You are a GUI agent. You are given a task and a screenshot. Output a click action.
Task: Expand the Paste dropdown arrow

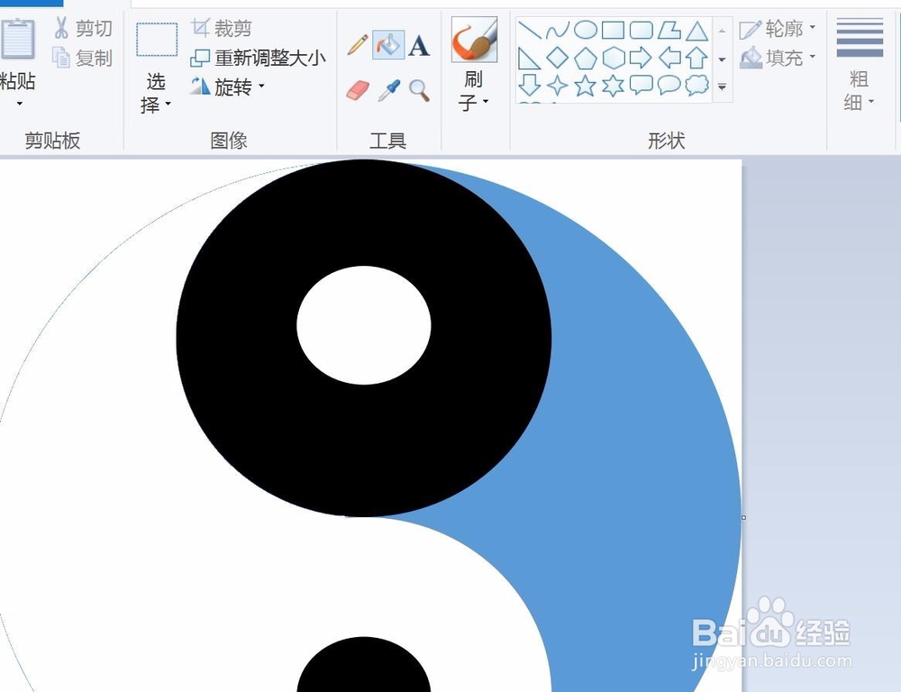tap(20, 104)
